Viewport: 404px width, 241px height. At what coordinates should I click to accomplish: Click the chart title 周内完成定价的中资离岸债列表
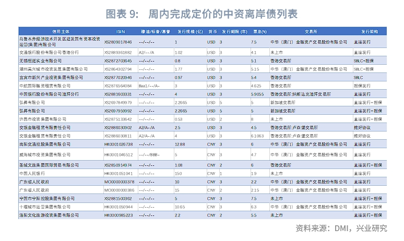pos(223,14)
